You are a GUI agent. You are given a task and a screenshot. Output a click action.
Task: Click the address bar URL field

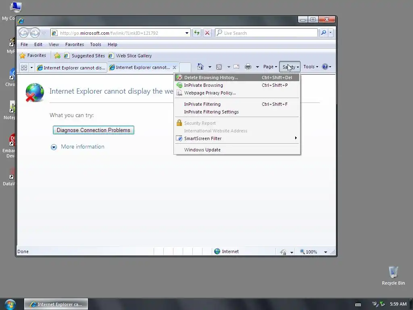click(x=117, y=33)
